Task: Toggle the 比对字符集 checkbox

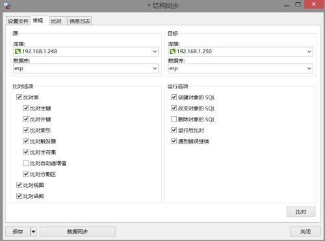Action: point(26,152)
